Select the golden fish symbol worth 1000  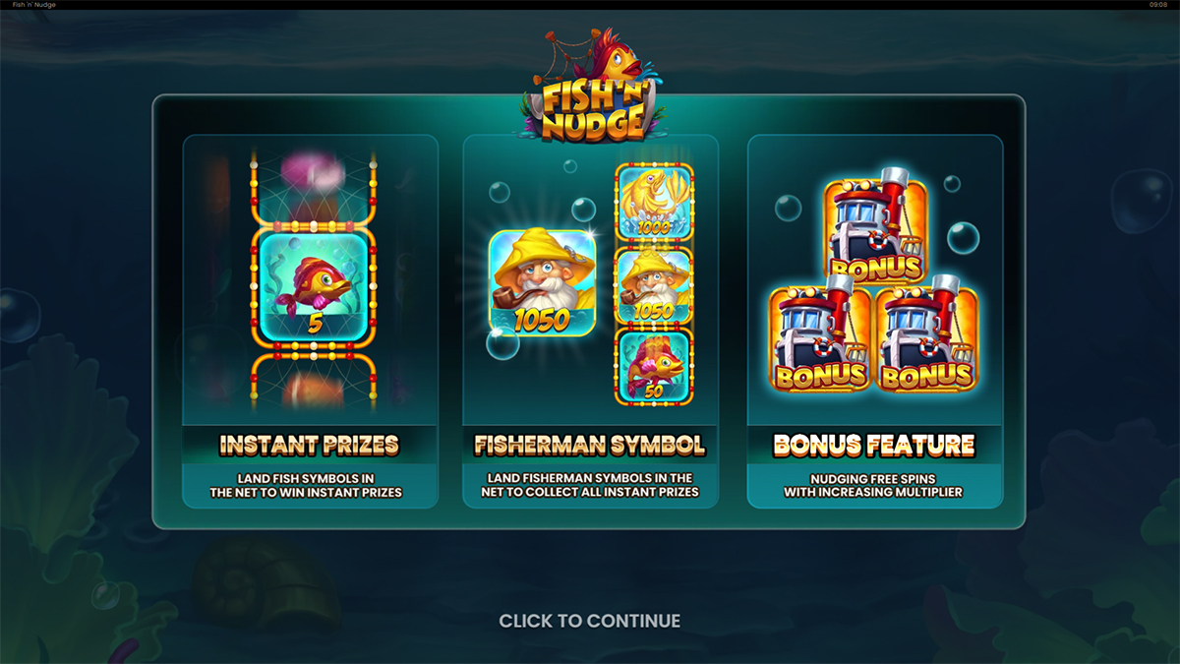654,203
